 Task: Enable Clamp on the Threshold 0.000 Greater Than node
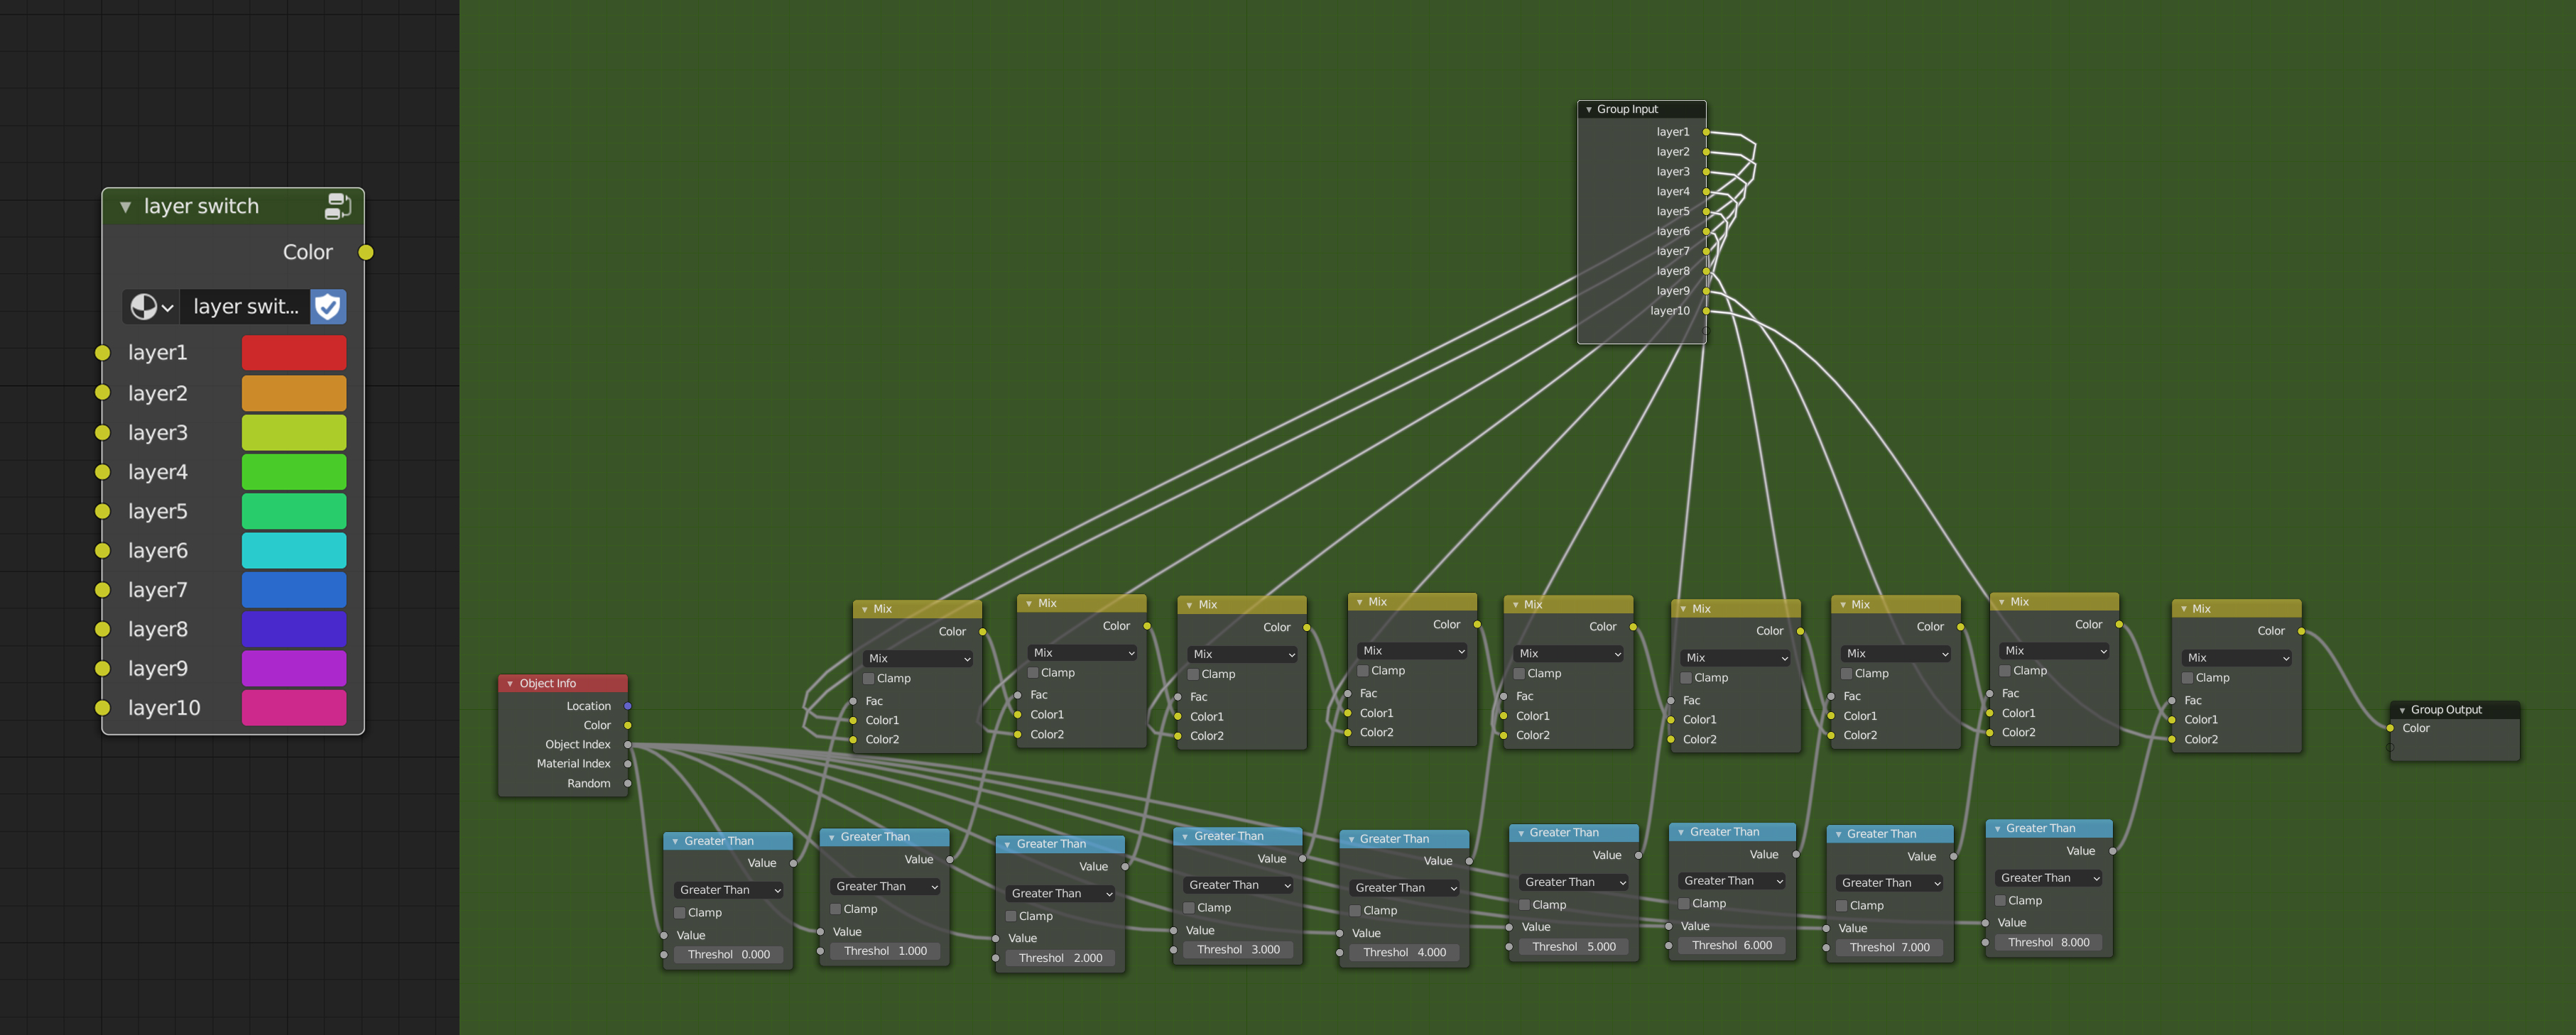681,912
